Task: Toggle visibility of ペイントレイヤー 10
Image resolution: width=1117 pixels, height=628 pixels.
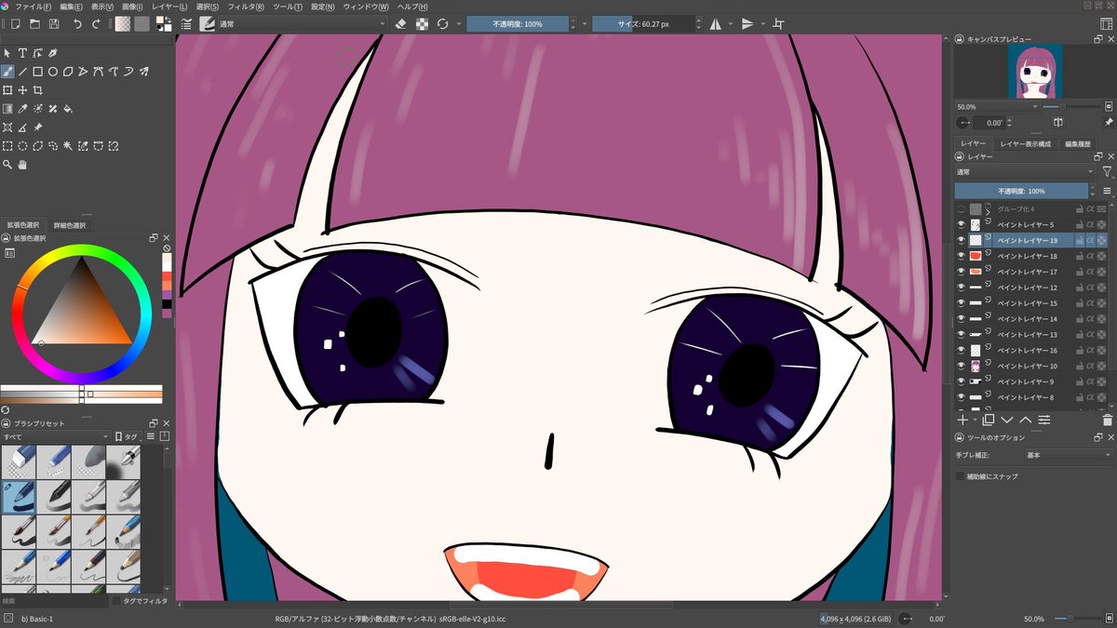Action: pos(962,366)
